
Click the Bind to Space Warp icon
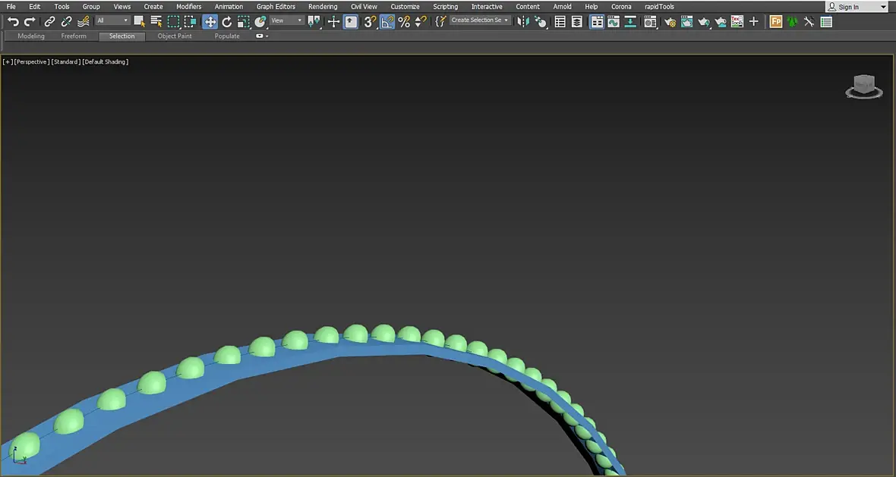[x=83, y=22]
